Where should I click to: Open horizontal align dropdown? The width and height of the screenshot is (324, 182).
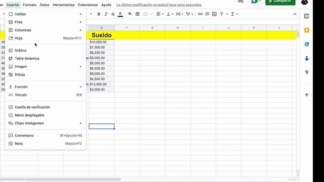tap(160, 14)
